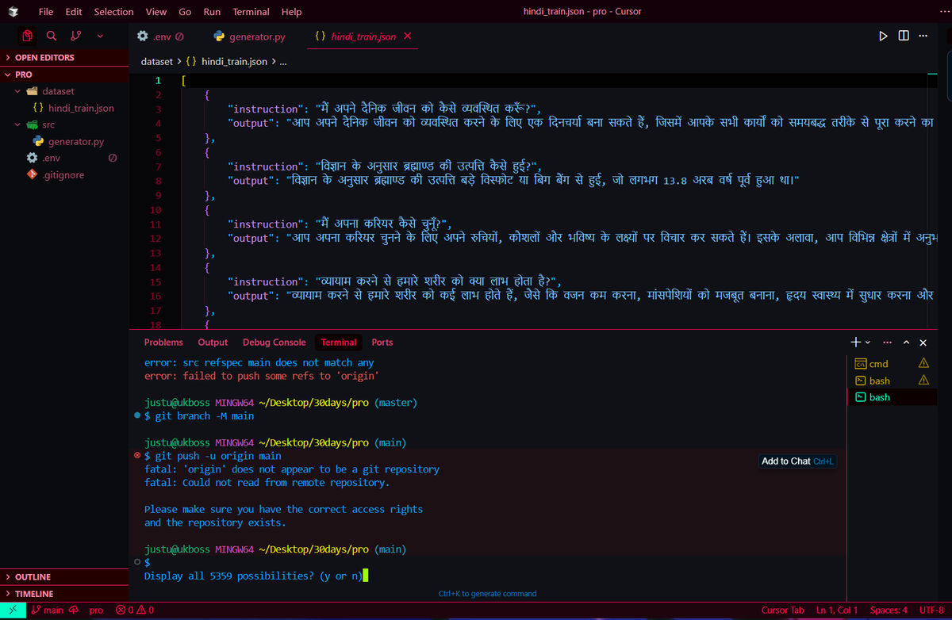Open .env file in the explorer tree
This screenshot has height=620, width=952.
pos(64,159)
